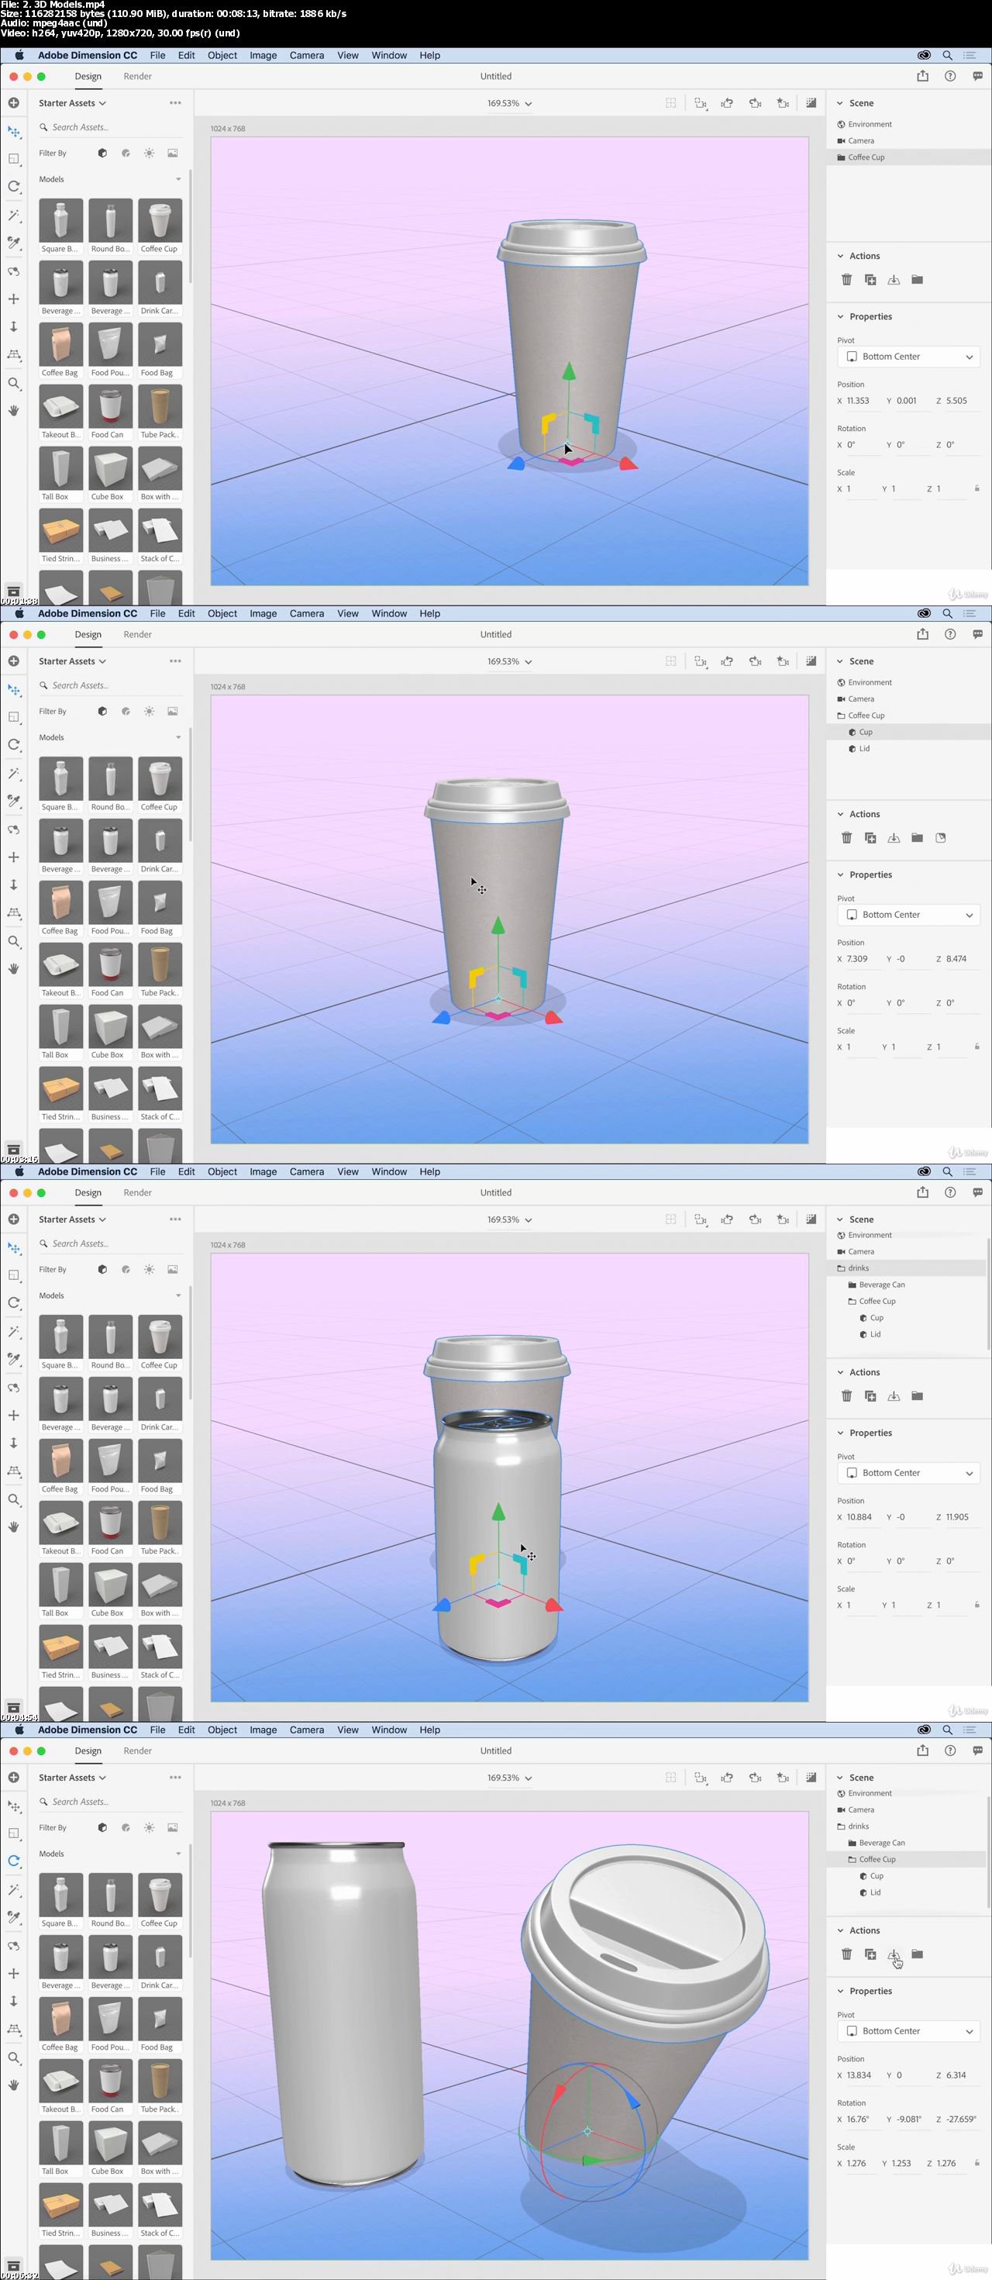Toggle the Images filter in fourth frame
The width and height of the screenshot is (992, 2280).
pos(173,1828)
